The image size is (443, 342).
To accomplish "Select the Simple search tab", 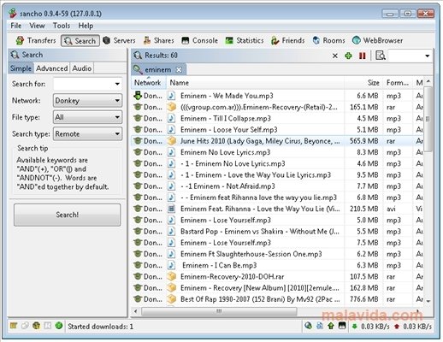I will tap(21, 68).
